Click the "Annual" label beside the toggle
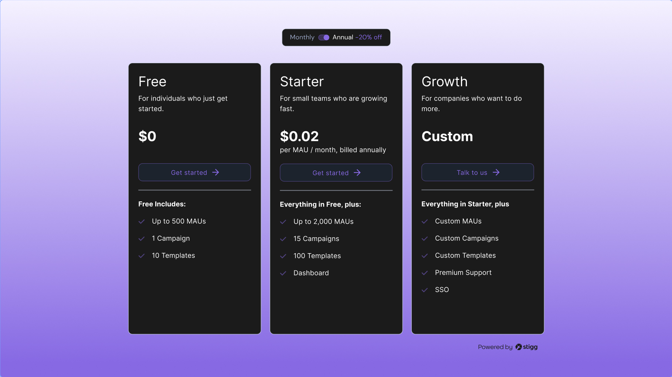Screen dimensions: 672x377 pyautogui.click(x=342, y=37)
